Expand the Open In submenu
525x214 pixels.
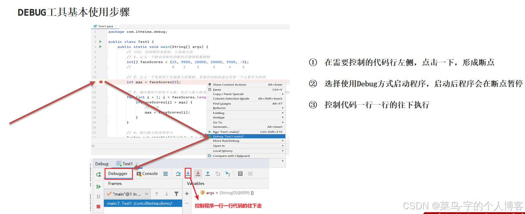246,146
